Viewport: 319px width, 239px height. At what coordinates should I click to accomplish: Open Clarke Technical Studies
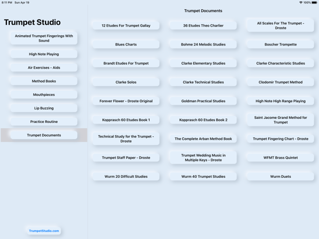click(x=203, y=82)
